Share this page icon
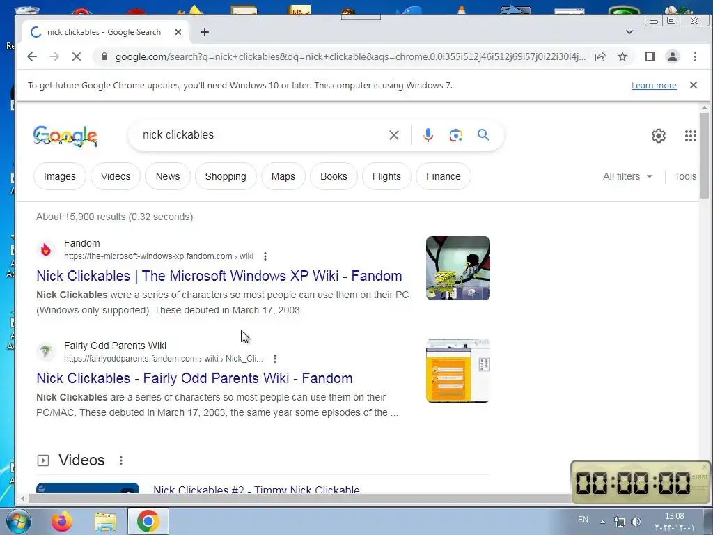Screen dimensions: 713x535 tap(600, 56)
